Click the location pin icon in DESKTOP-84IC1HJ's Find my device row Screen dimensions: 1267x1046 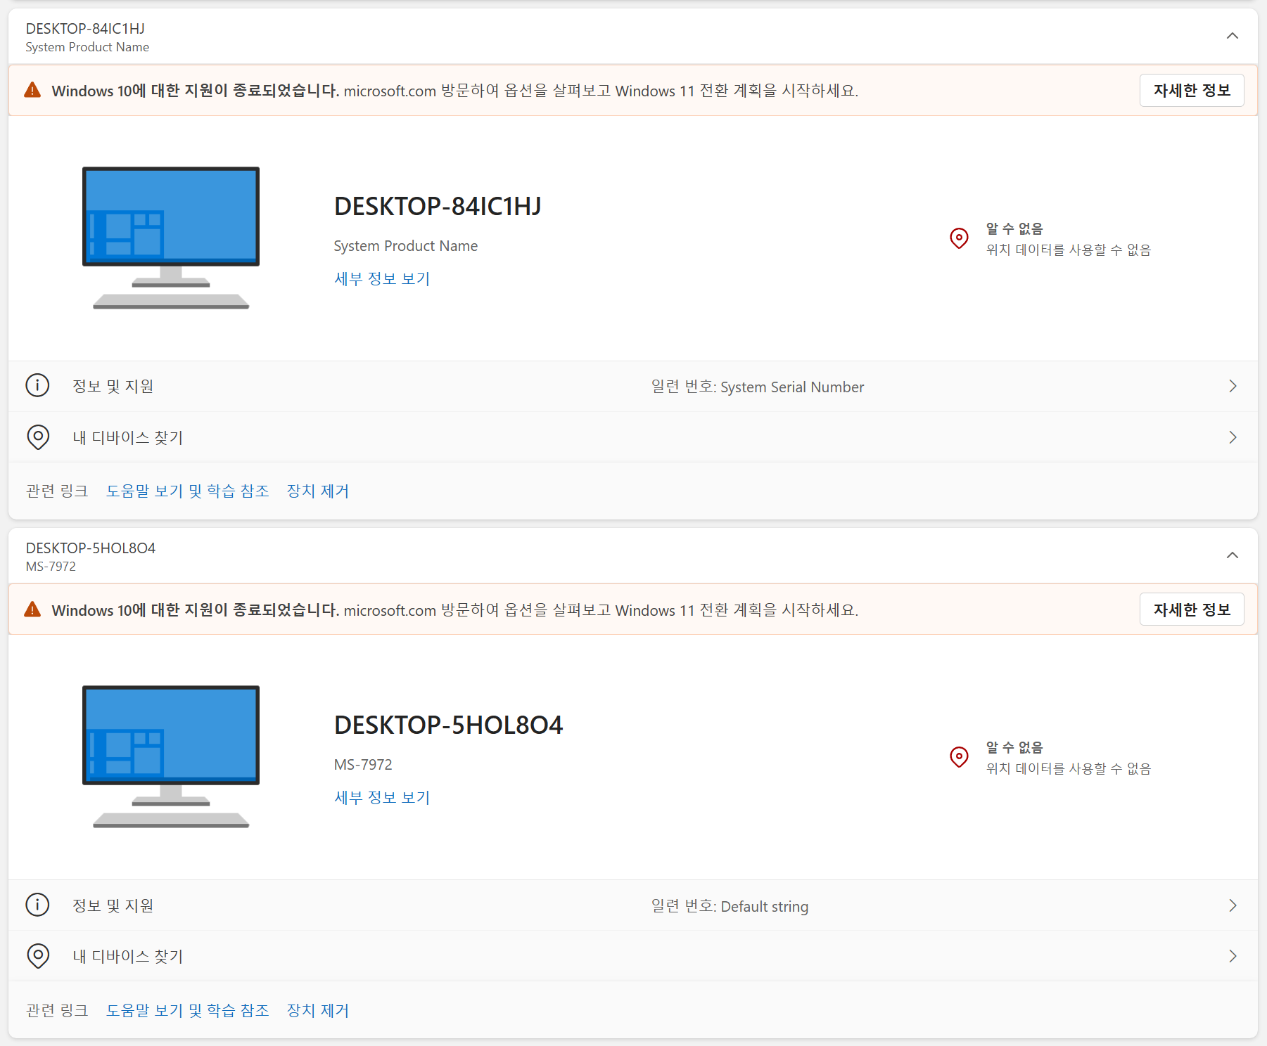coord(38,437)
